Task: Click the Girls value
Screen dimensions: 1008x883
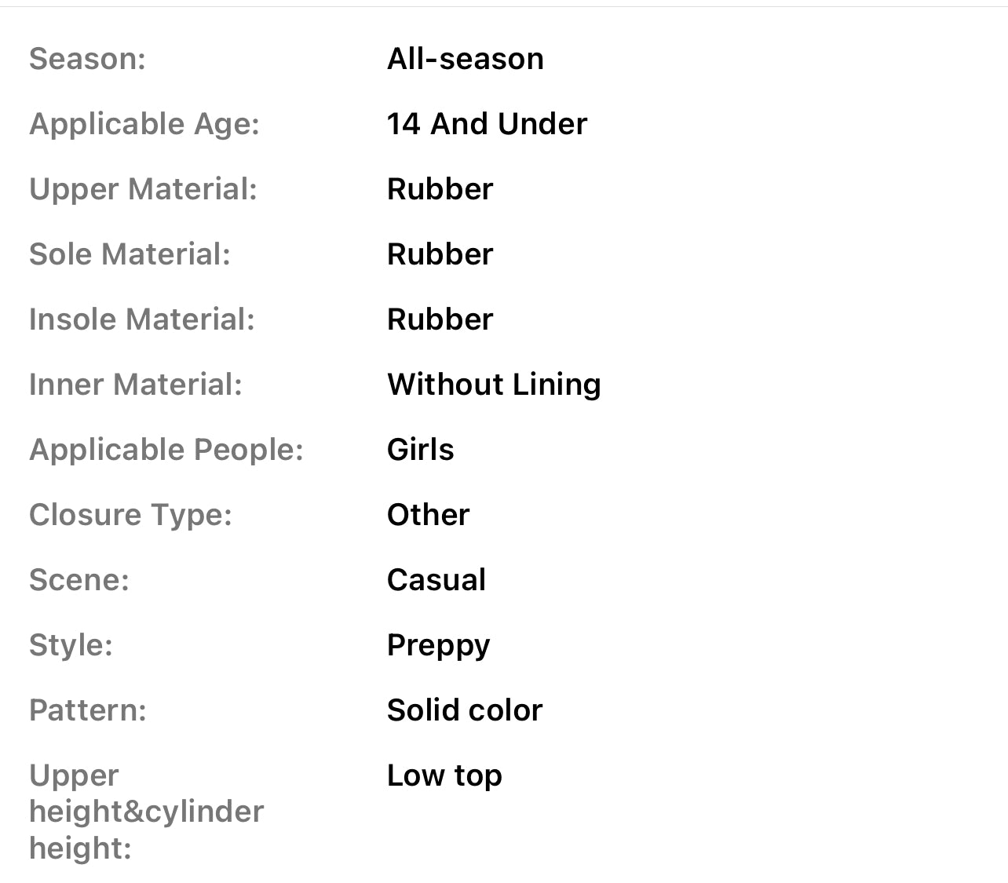Action: tap(420, 450)
